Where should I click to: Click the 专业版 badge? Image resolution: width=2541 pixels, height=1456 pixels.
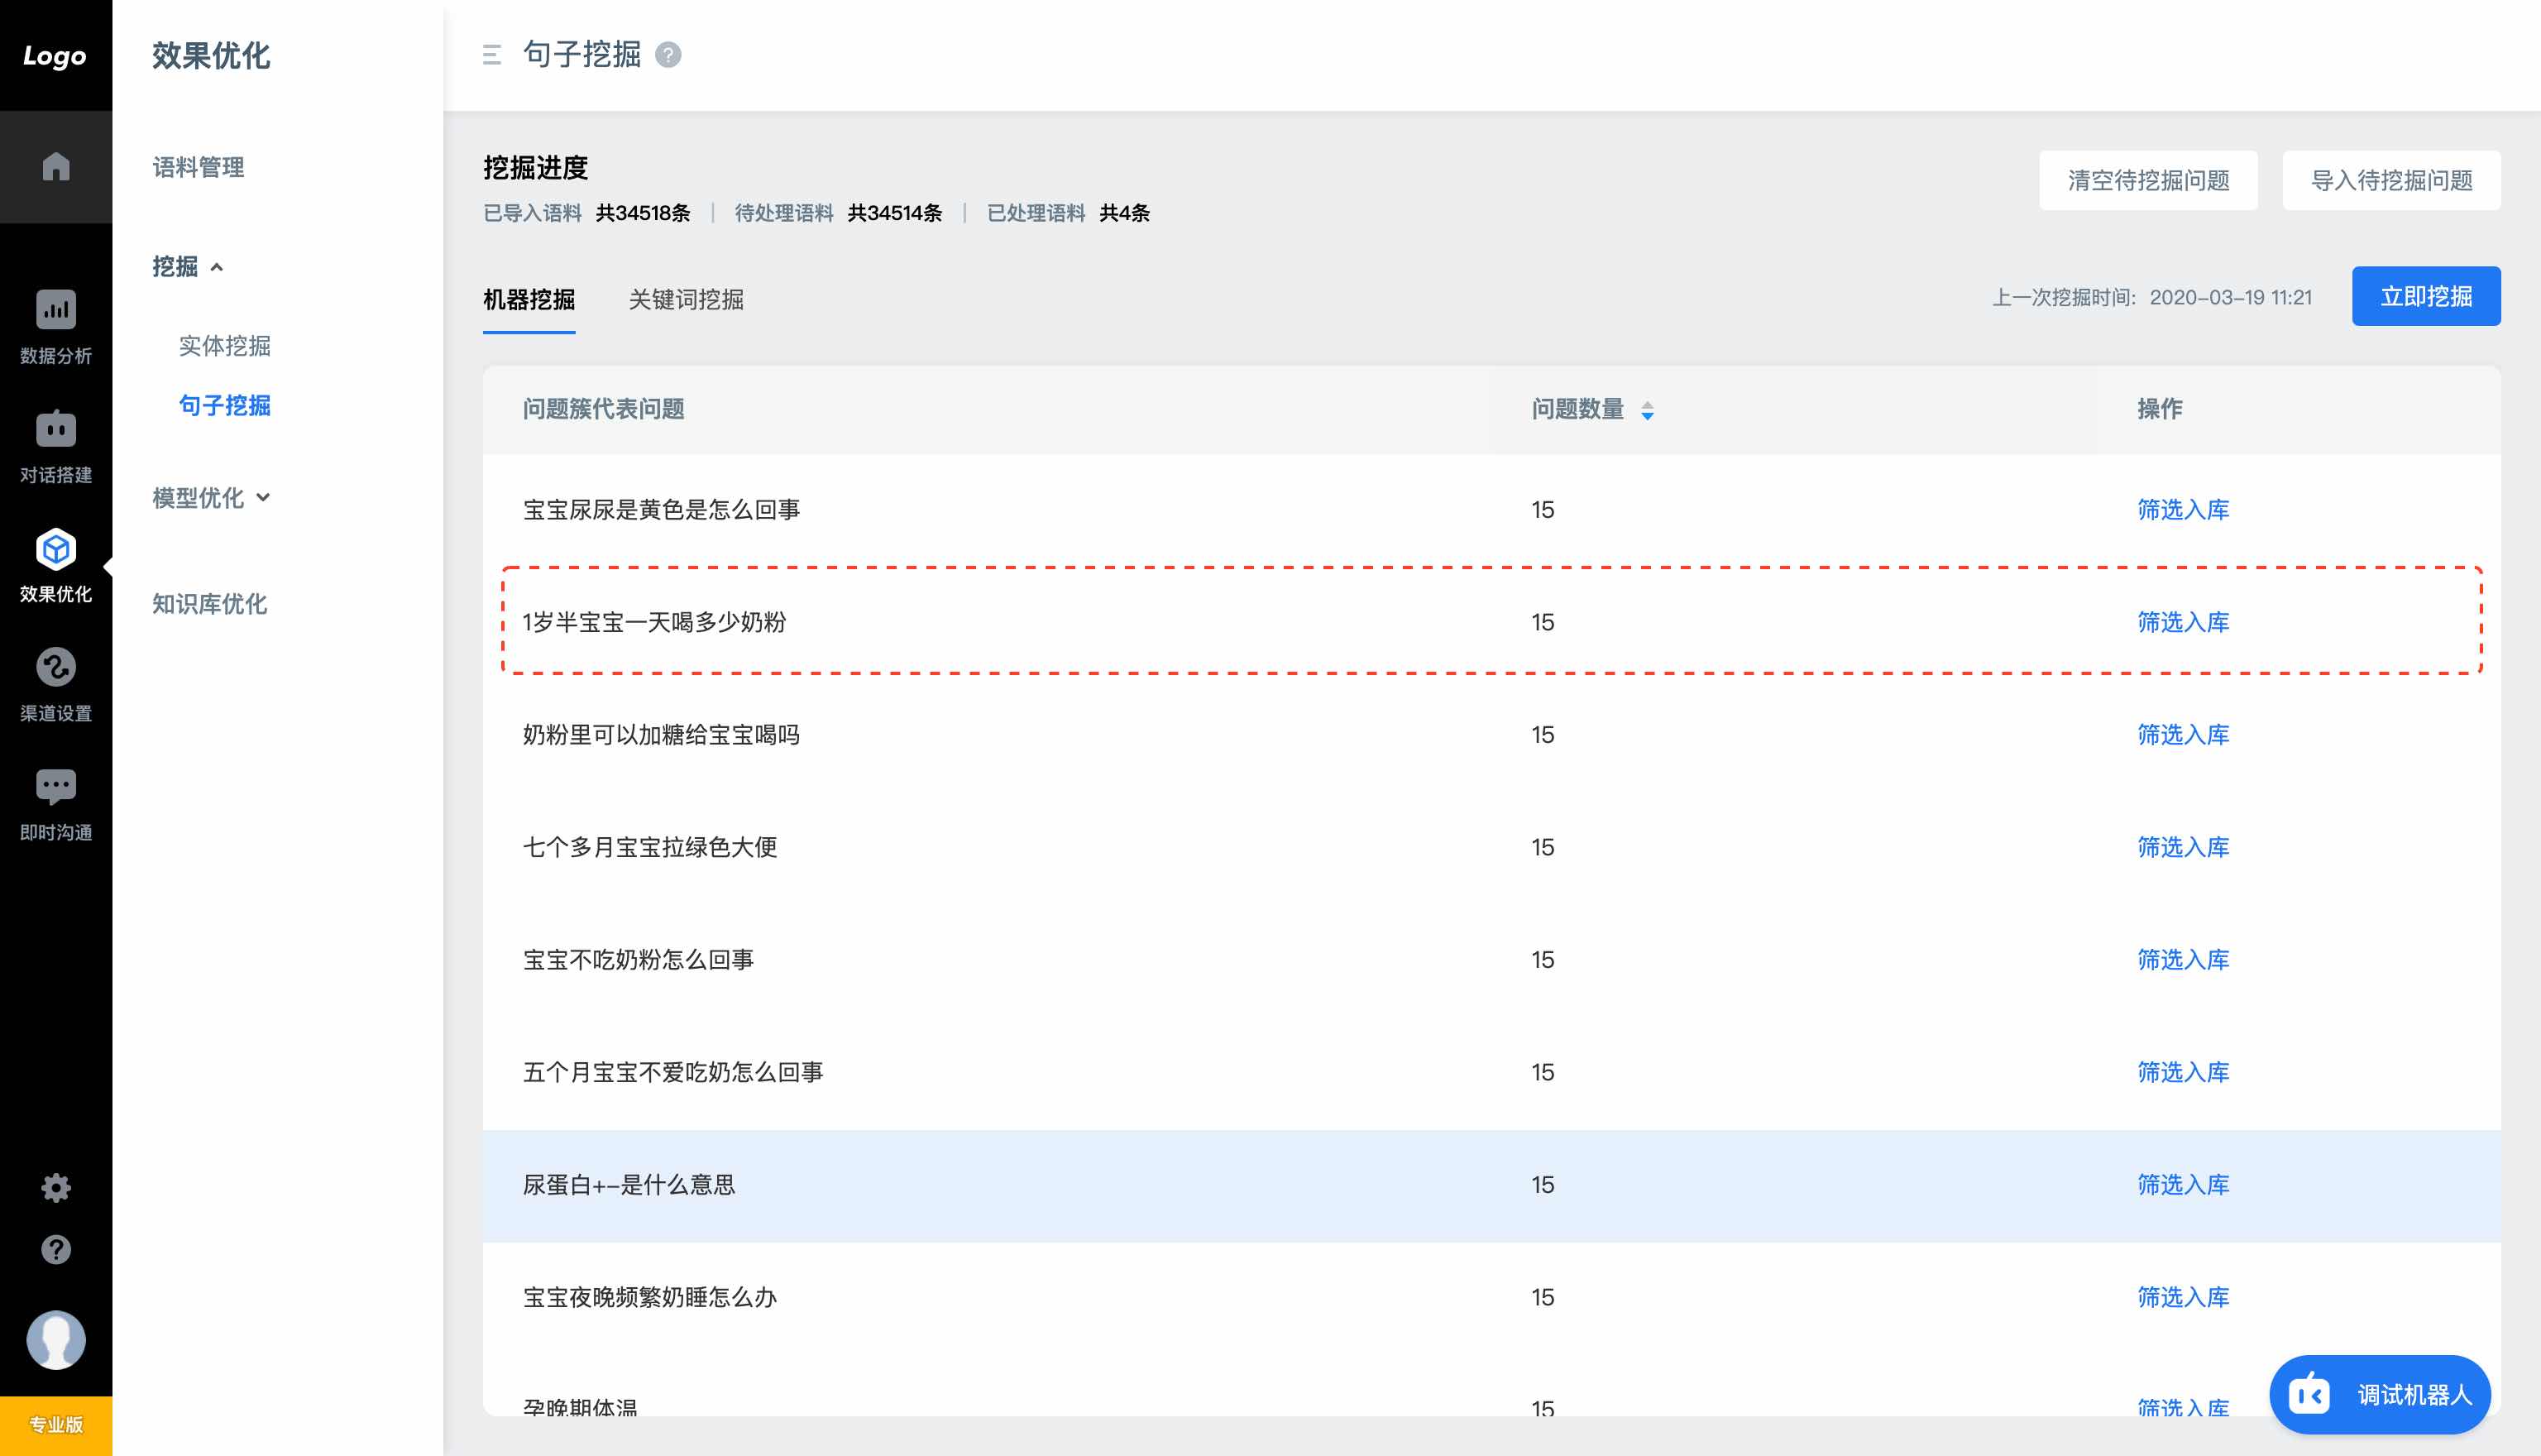click(x=56, y=1425)
